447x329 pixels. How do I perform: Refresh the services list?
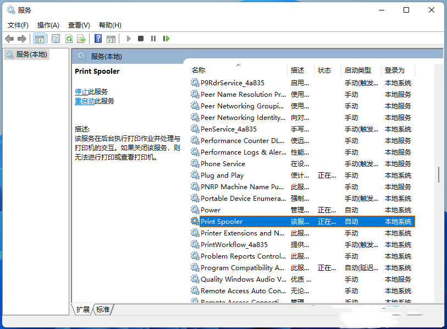click(x=69, y=39)
